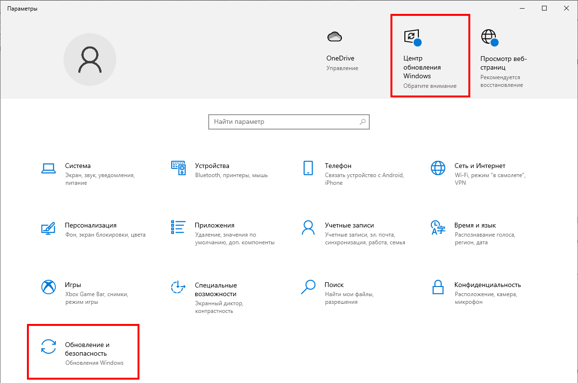
Task: Click the Найти параметр search field
Action: (x=284, y=122)
